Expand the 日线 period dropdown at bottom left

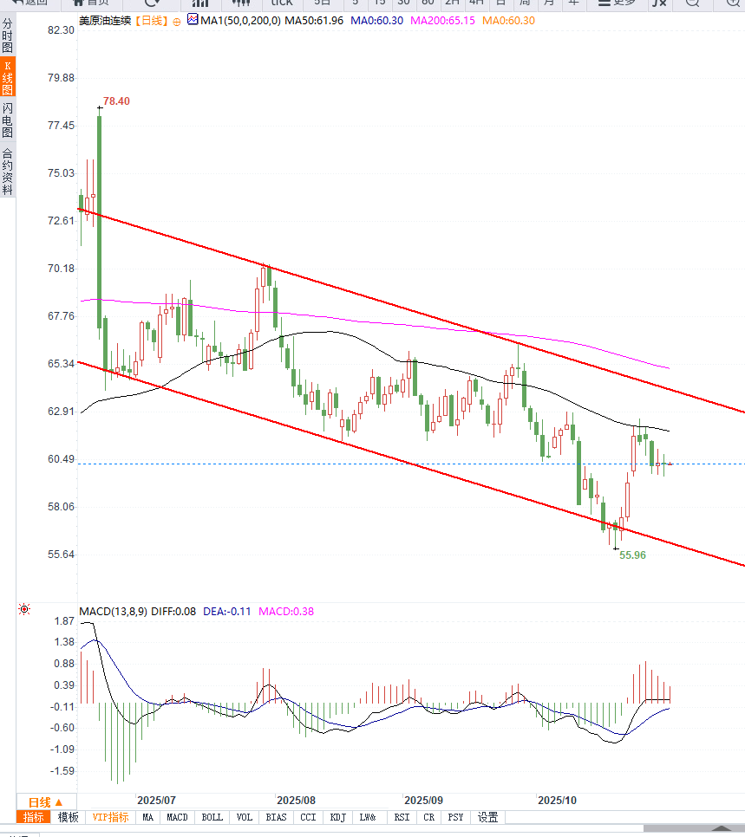point(47,801)
